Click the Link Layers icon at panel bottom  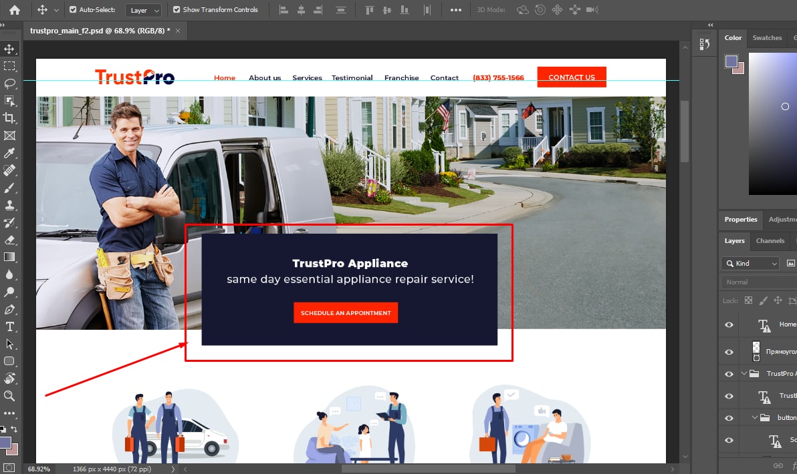tap(778, 465)
